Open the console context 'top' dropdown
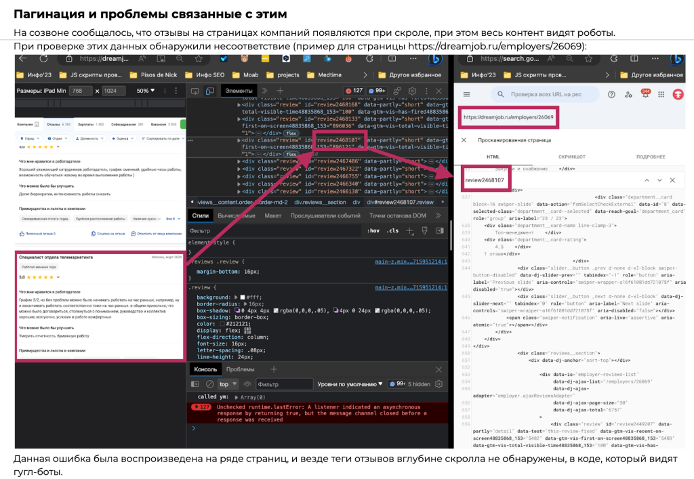The width and height of the screenshot is (694, 479). click(228, 384)
